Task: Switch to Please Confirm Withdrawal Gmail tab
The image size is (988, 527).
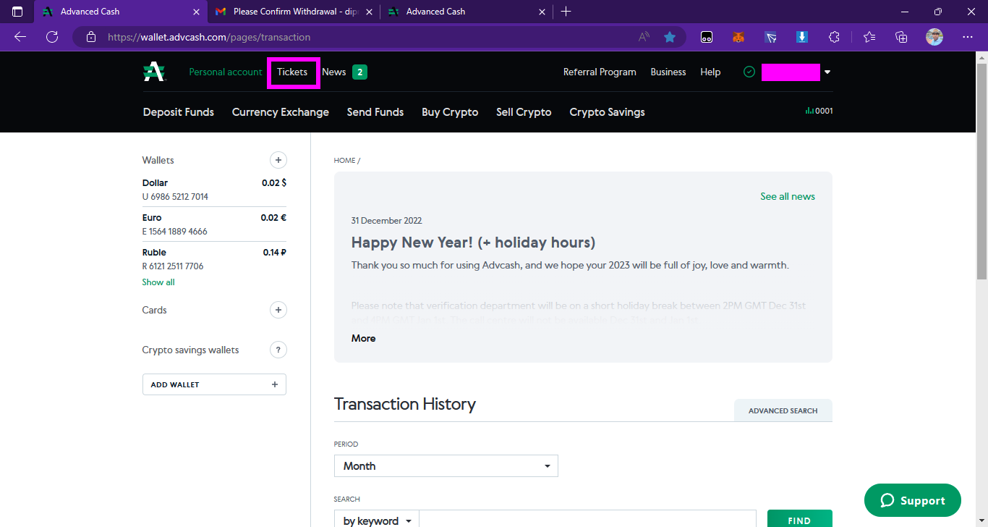Action: click(x=294, y=12)
